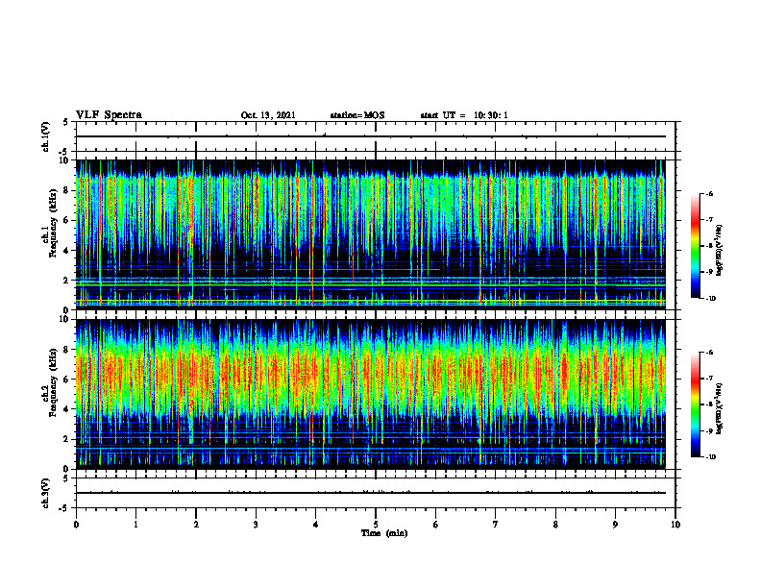Click the "5" tick on ch.1(V) axis
The height and width of the screenshot is (588, 761).
(x=66, y=122)
